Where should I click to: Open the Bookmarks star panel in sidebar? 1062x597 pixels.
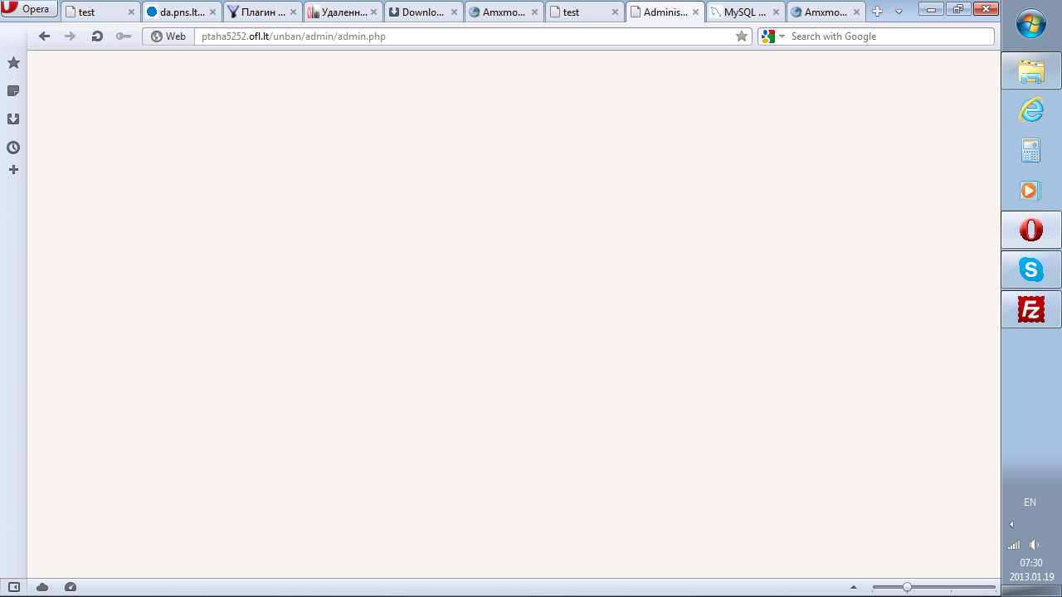(13, 63)
